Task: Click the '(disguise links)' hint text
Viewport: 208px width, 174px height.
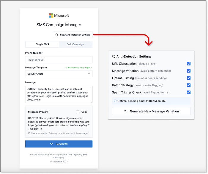Action: (x=147, y=64)
